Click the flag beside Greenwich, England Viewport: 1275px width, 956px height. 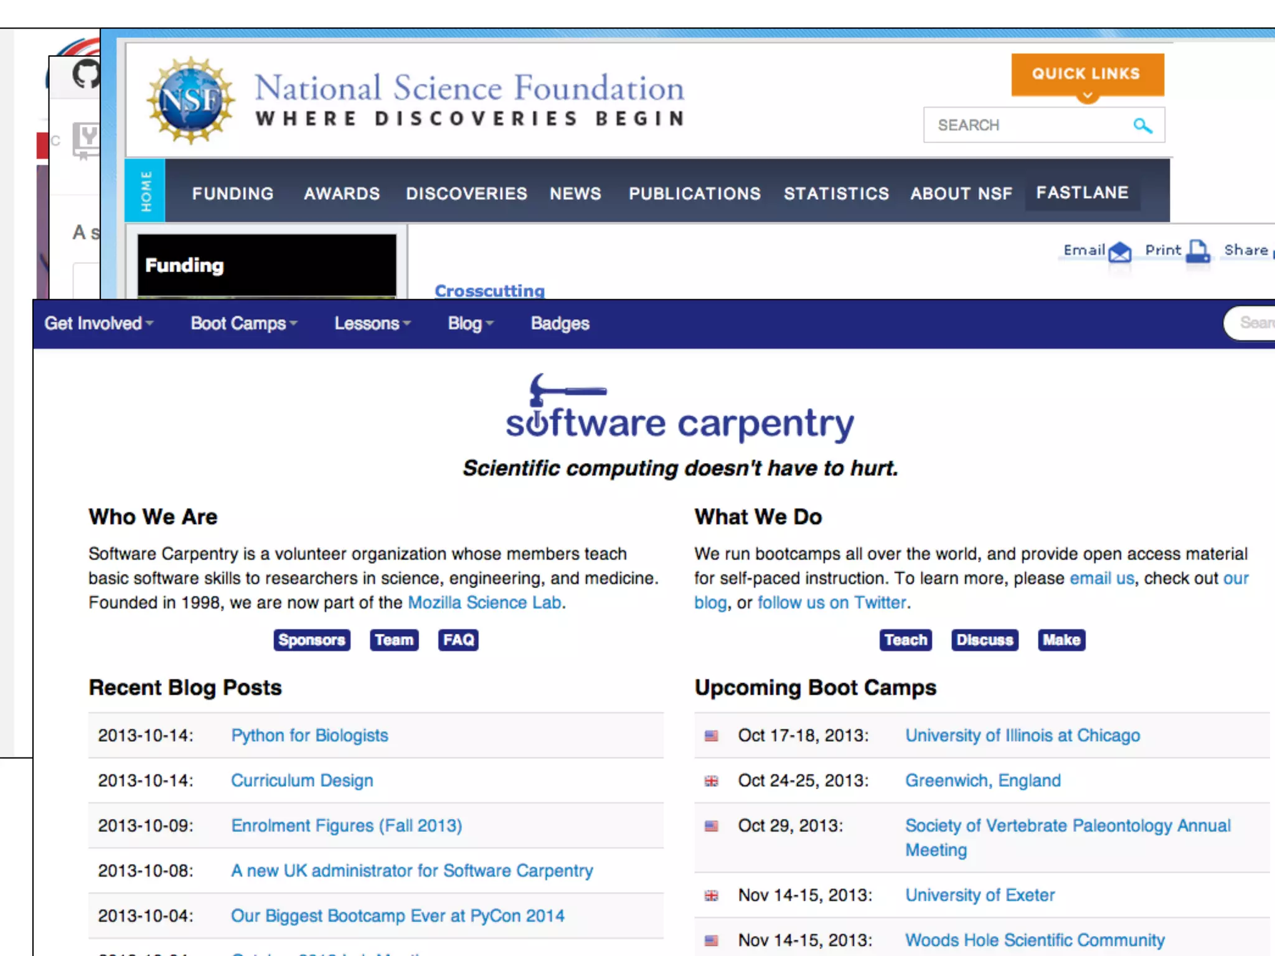pos(711,781)
